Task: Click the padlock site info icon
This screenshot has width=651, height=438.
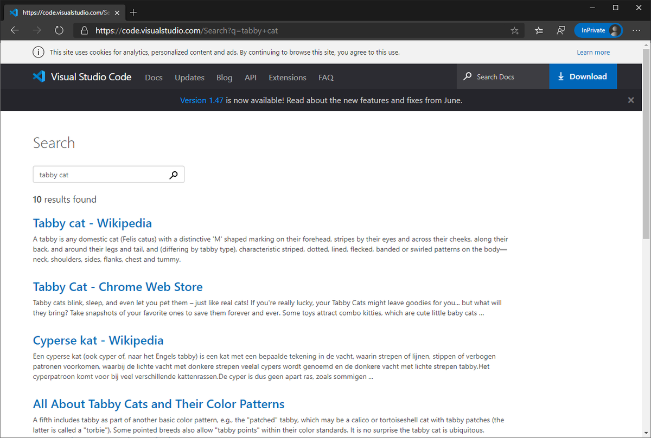Action: coord(84,31)
